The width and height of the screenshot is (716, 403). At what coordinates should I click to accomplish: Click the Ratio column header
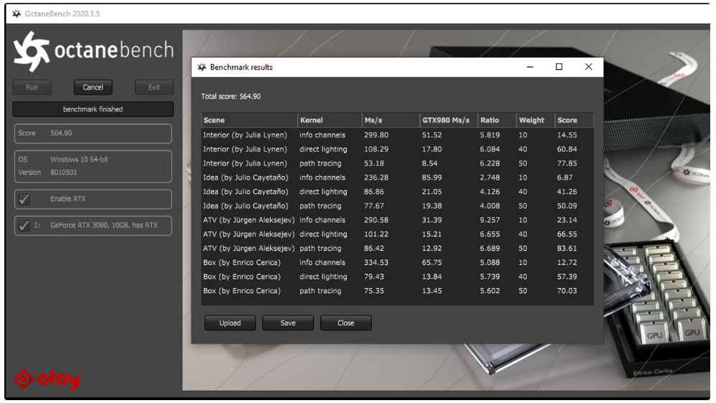pyautogui.click(x=497, y=120)
